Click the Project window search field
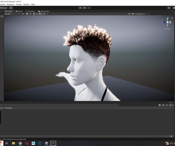Viewport: 175px width, 146px height. [x=137, y=105]
